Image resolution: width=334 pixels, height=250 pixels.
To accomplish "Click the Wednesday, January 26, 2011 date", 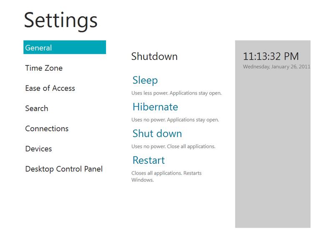I will tap(276, 67).
